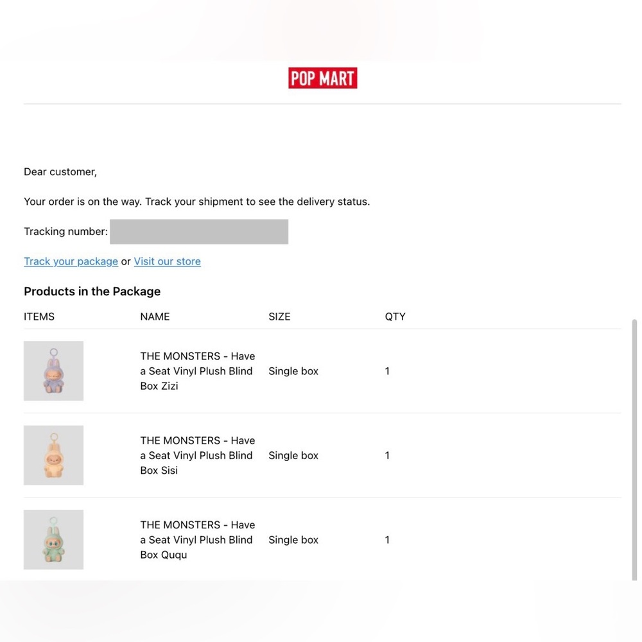Screen dimensions: 642x642
Task: Click the Products in the Package heading
Action: coord(92,291)
